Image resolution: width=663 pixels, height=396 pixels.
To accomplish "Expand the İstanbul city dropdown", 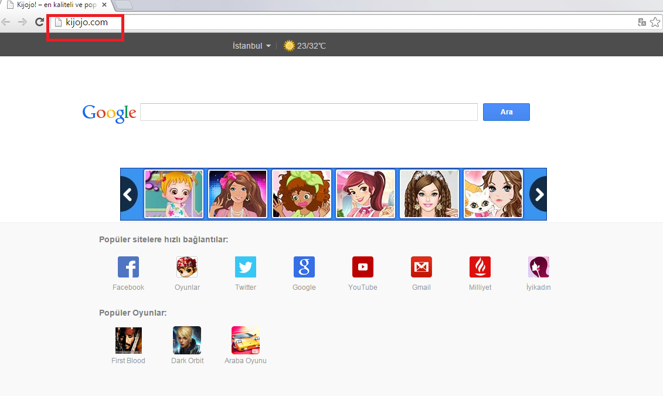I will coord(252,46).
